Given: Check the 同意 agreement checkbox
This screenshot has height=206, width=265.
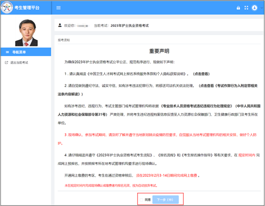Looking at the screenshot, I should pyautogui.click(x=141, y=200).
